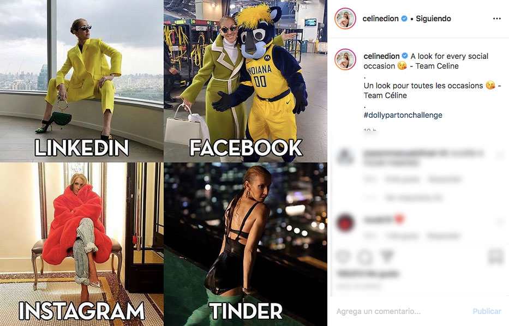Viewport: 509px width, 326px height.
Task: Click the celinedion avatar beside the caption
Action: click(345, 59)
